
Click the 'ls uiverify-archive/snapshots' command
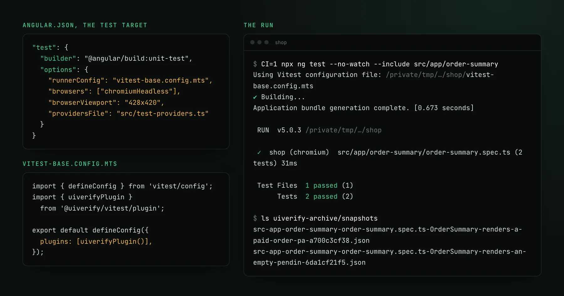(319, 218)
